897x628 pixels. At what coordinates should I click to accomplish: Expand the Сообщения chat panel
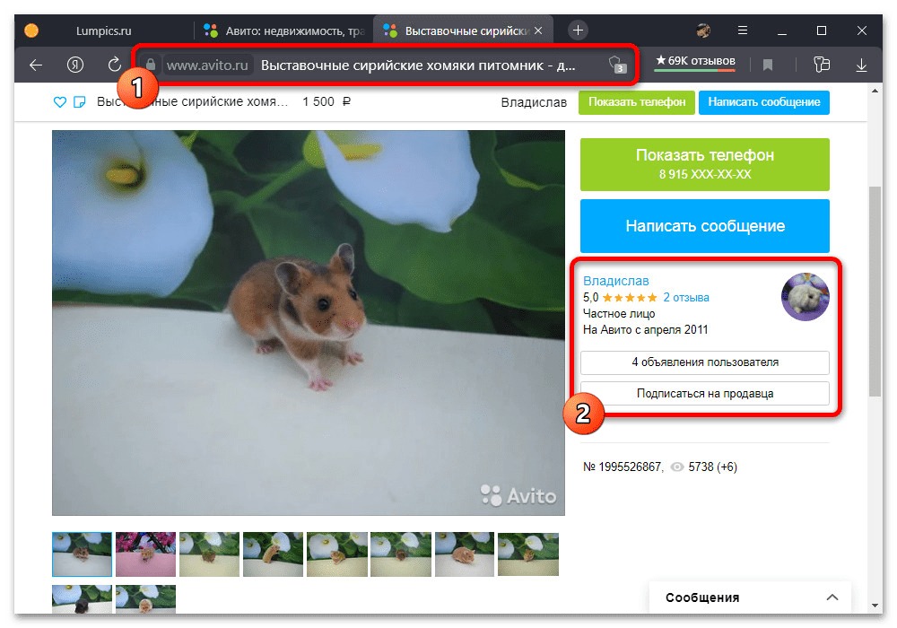pos(832,597)
